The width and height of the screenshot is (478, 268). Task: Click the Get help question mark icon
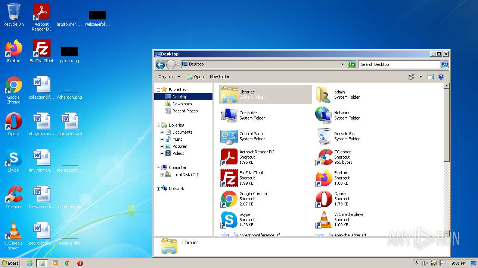click(x=441, y=77)
